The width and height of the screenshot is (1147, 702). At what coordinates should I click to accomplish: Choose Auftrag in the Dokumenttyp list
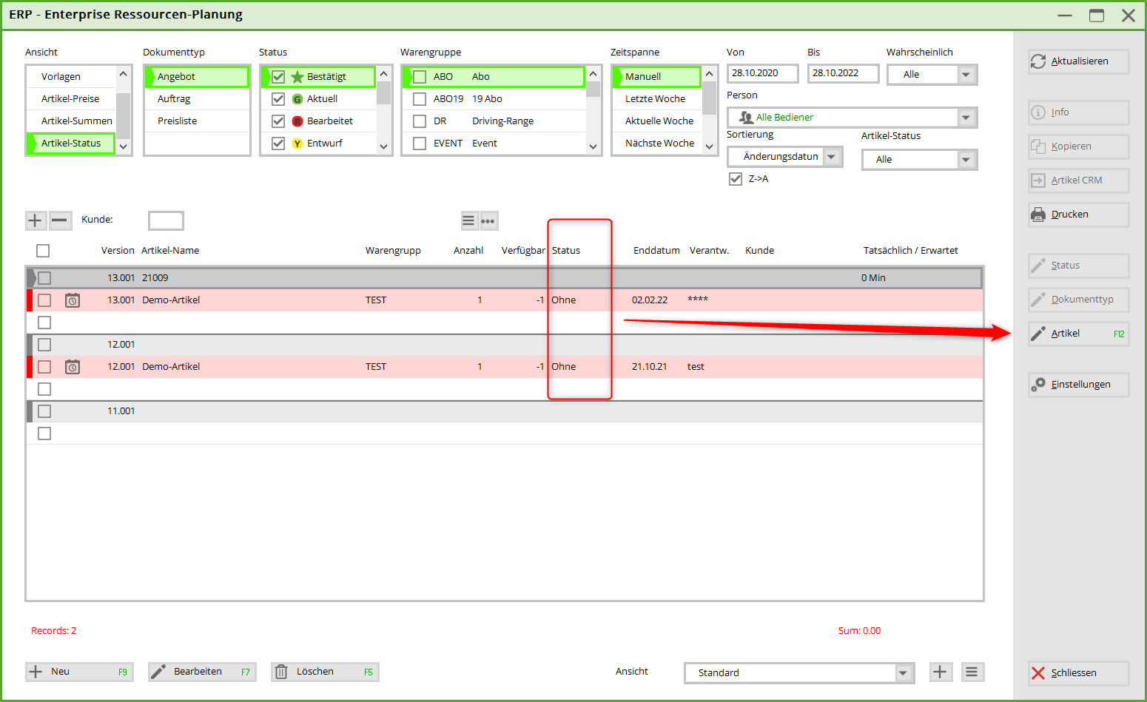(174, 99)
